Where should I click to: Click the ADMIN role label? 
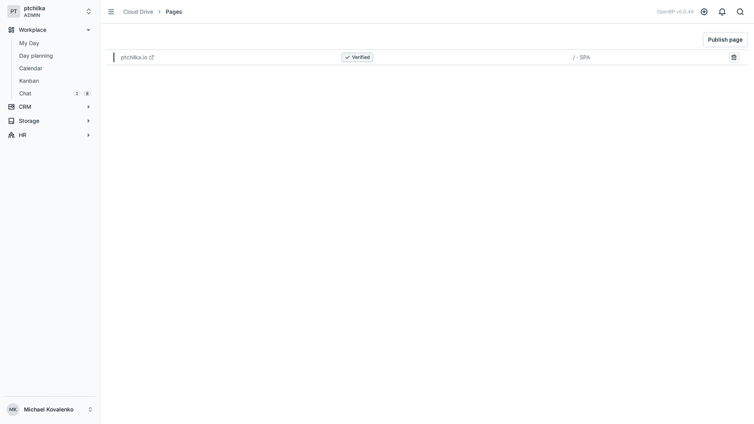tap(32, 16)
